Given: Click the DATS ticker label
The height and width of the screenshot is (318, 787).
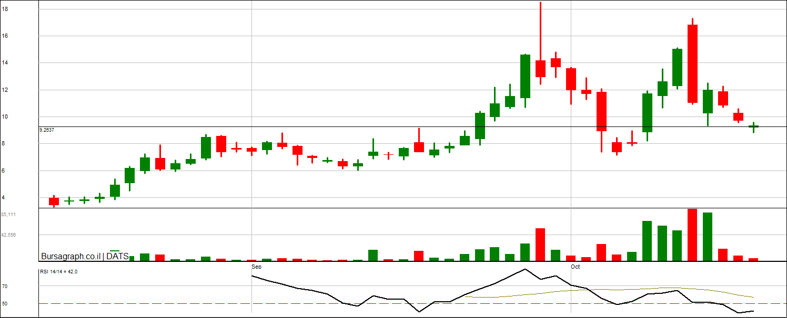Looking at the screenshot, I should [x=118, y=257].
